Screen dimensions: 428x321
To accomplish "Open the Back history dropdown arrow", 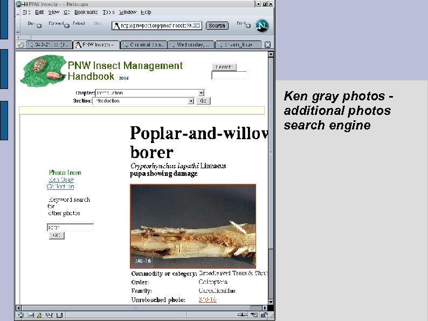I will point(39,26).
